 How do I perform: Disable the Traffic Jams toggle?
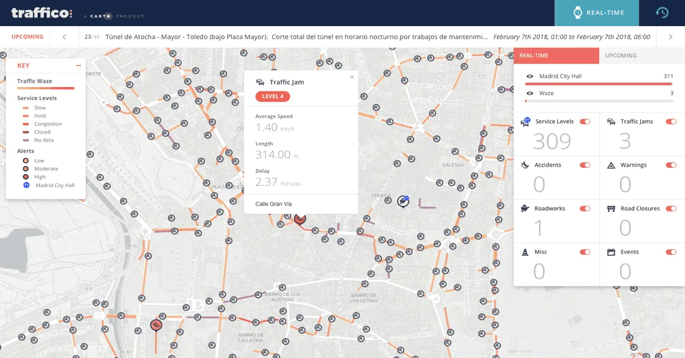coord(671,122)
